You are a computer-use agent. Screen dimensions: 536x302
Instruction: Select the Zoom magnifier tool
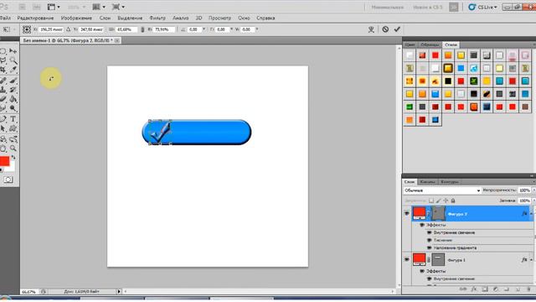click(13, 148)
